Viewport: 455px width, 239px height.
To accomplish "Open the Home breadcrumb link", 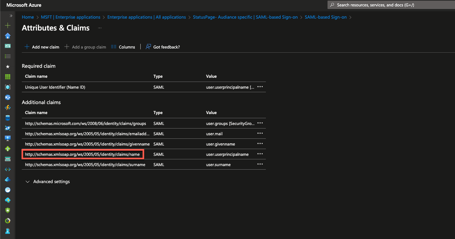I will pyautogui.click(x=28, y=17).
